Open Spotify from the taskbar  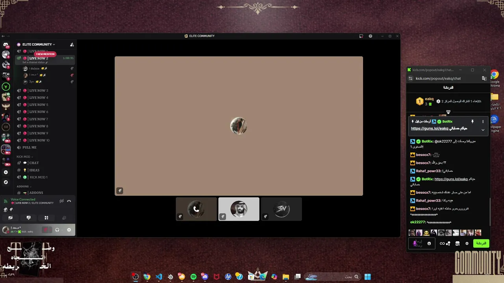tap(193, 277)
